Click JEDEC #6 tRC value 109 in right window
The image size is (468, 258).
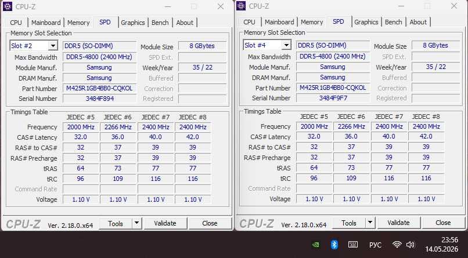[352, 178]
